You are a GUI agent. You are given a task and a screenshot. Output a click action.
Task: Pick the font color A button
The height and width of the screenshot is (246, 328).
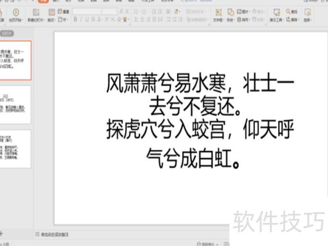pyautogui.click(x=99, y=19)
